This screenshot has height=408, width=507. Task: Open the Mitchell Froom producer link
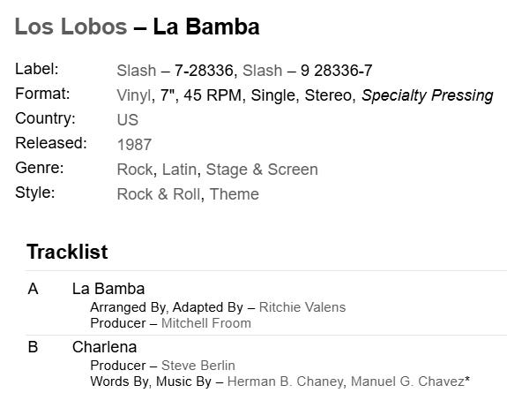206,323
